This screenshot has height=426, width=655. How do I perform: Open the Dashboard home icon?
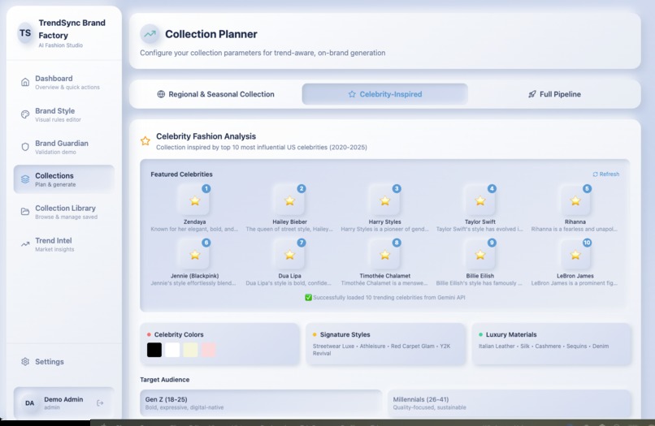point(25,82)
